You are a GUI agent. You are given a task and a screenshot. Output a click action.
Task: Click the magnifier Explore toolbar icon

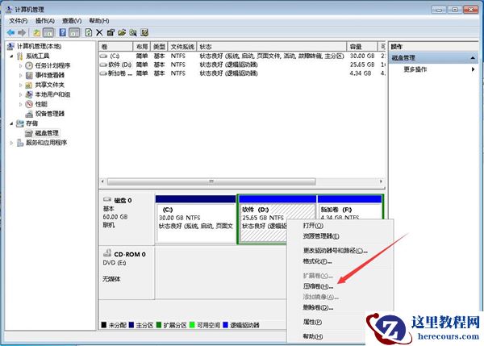click(133, 32)
